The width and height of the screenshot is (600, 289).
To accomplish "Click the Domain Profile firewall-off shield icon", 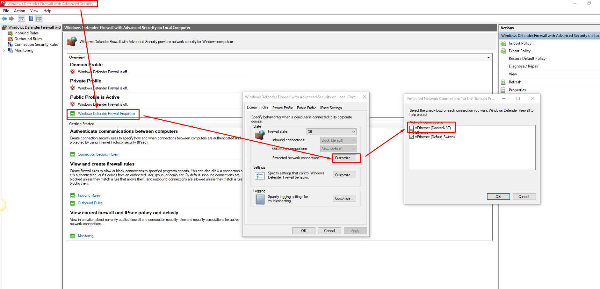I will [x=73, y=72].
